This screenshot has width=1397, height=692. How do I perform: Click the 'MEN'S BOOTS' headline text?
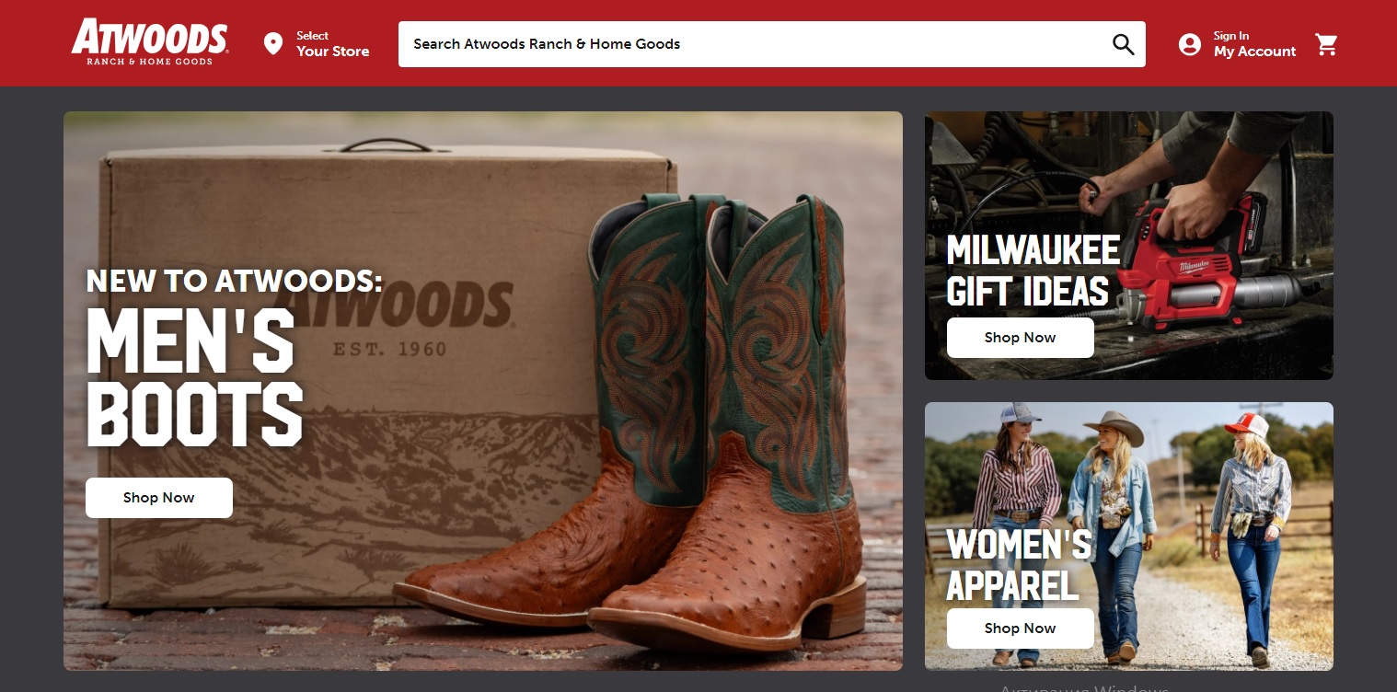click(194, 376)
